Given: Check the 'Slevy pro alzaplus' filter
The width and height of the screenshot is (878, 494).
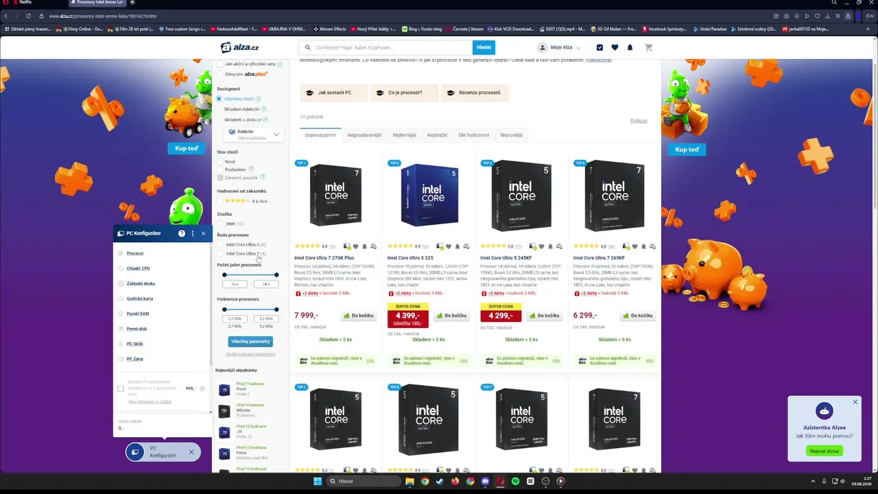Looking at the screenshot, I should point(220,74).
